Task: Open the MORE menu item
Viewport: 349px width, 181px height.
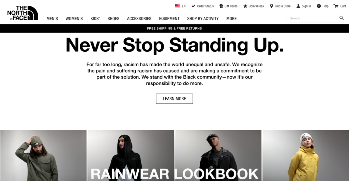Action: click(x=231, y=19)
